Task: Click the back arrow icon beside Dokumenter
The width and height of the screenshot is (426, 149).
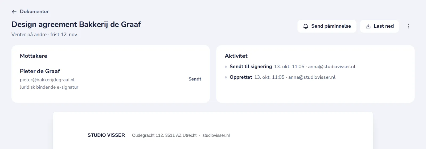Action: click(x=14, y=12)
